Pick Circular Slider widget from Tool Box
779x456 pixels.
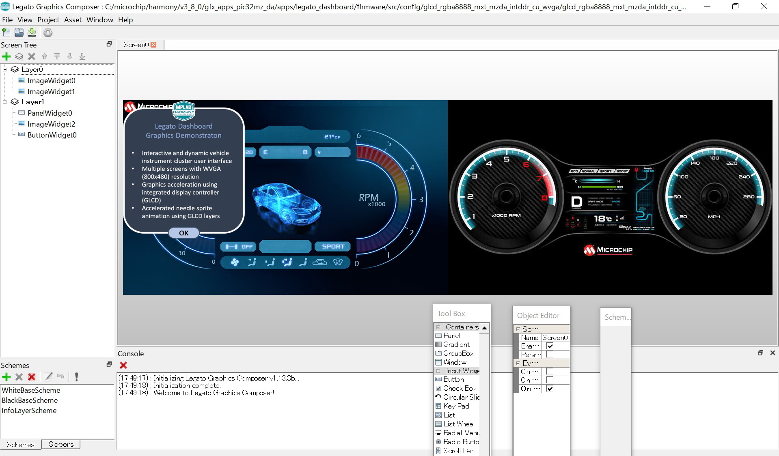457,397
